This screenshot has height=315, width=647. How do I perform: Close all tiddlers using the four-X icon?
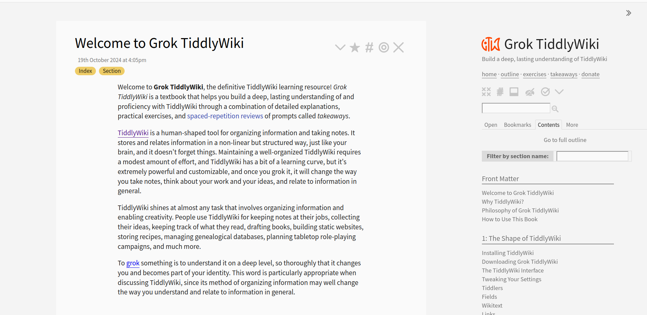[486, 92]
